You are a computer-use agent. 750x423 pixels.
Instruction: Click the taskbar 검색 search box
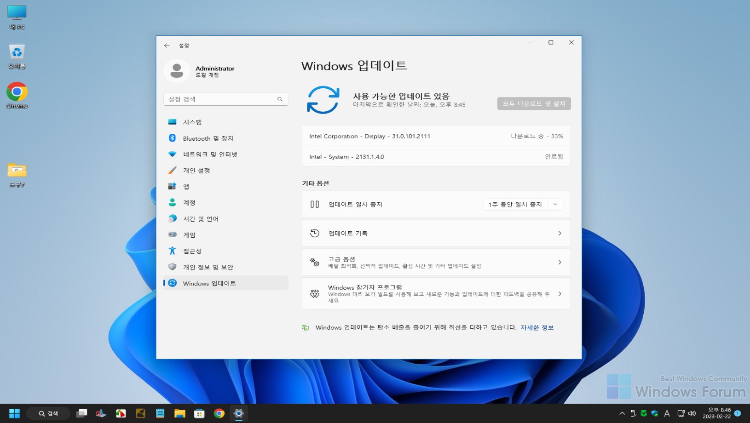[48, 413]
